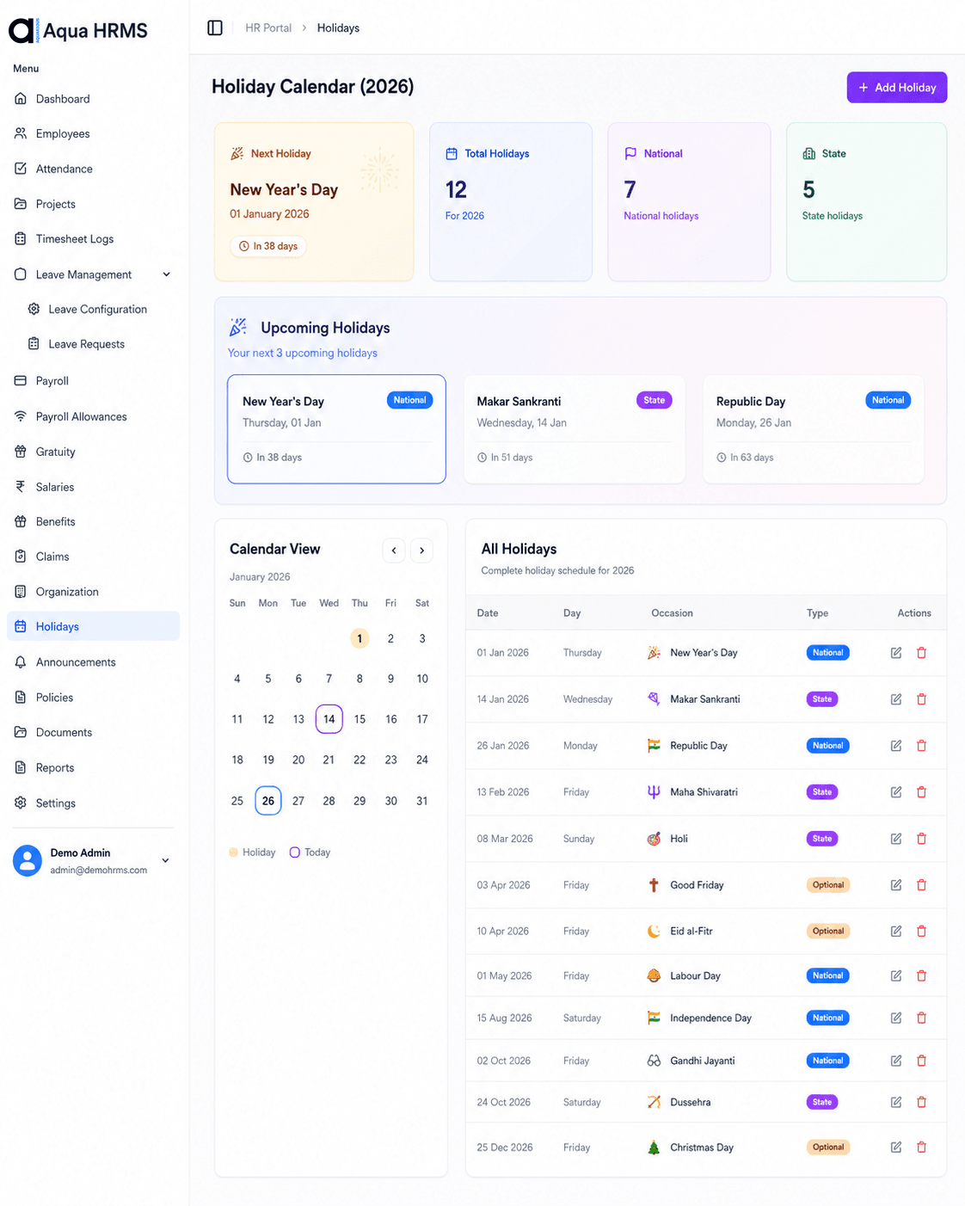Go to previous month in Calendar View
965x1206 pixels.
(394, 551)
